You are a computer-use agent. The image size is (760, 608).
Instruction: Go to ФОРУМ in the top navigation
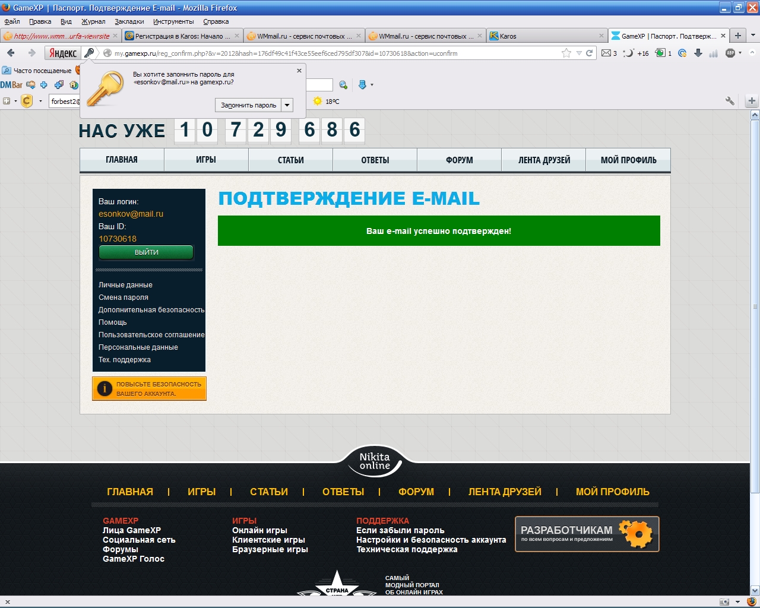tap(460, 160)
